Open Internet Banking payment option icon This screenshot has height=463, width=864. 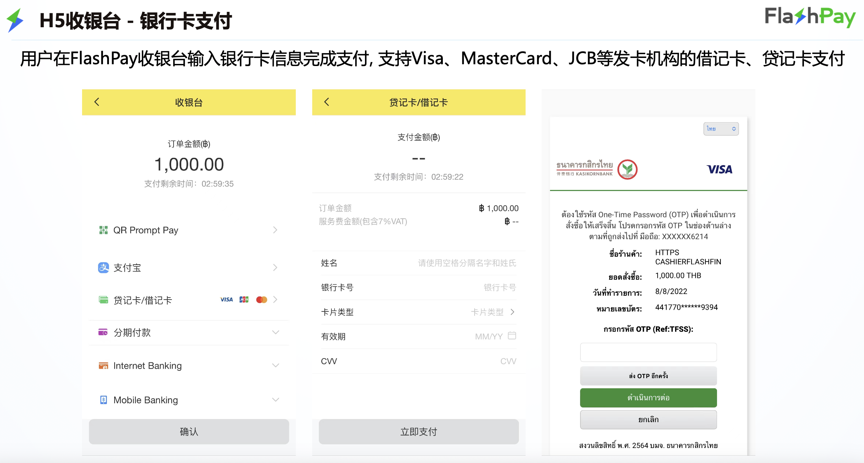pyautogui.click(x=103, y=365)
